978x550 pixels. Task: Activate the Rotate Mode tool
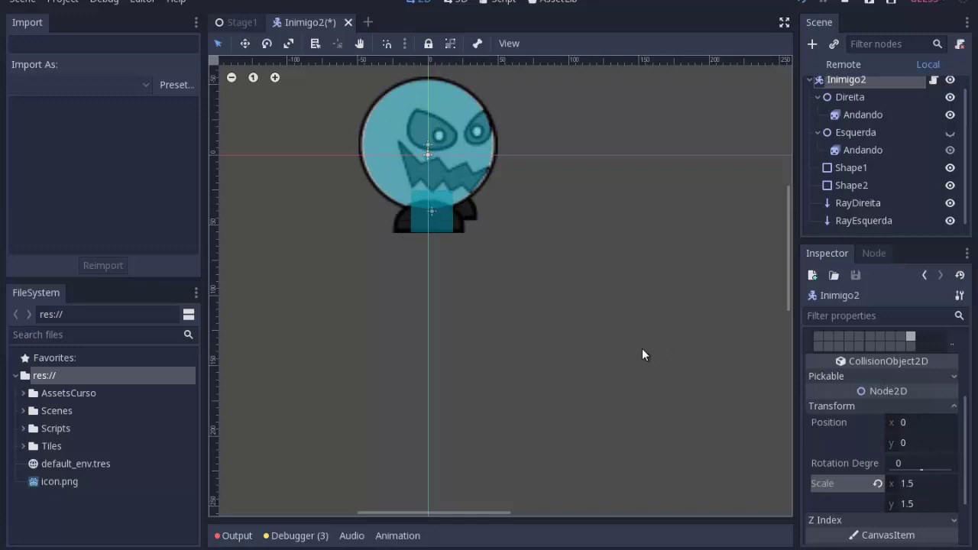point(267,44)
